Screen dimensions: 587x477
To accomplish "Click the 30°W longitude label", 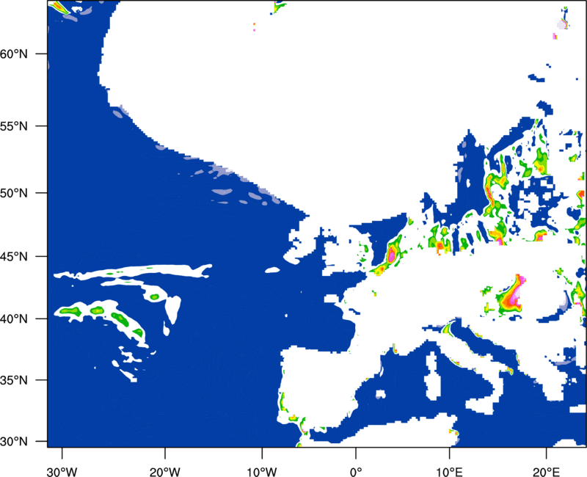I will pyautogui.click(x=62, y=472).
